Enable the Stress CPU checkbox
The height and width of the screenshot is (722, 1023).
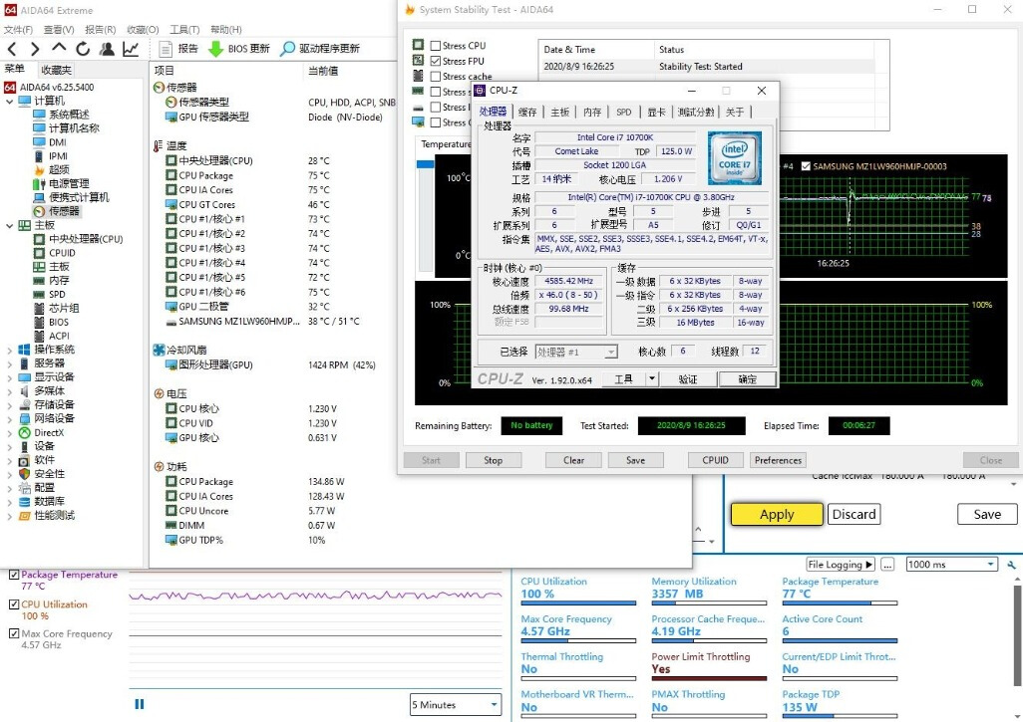(436, 46)
